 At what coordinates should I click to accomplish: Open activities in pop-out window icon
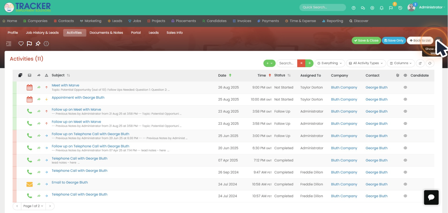tap(420, 63)
